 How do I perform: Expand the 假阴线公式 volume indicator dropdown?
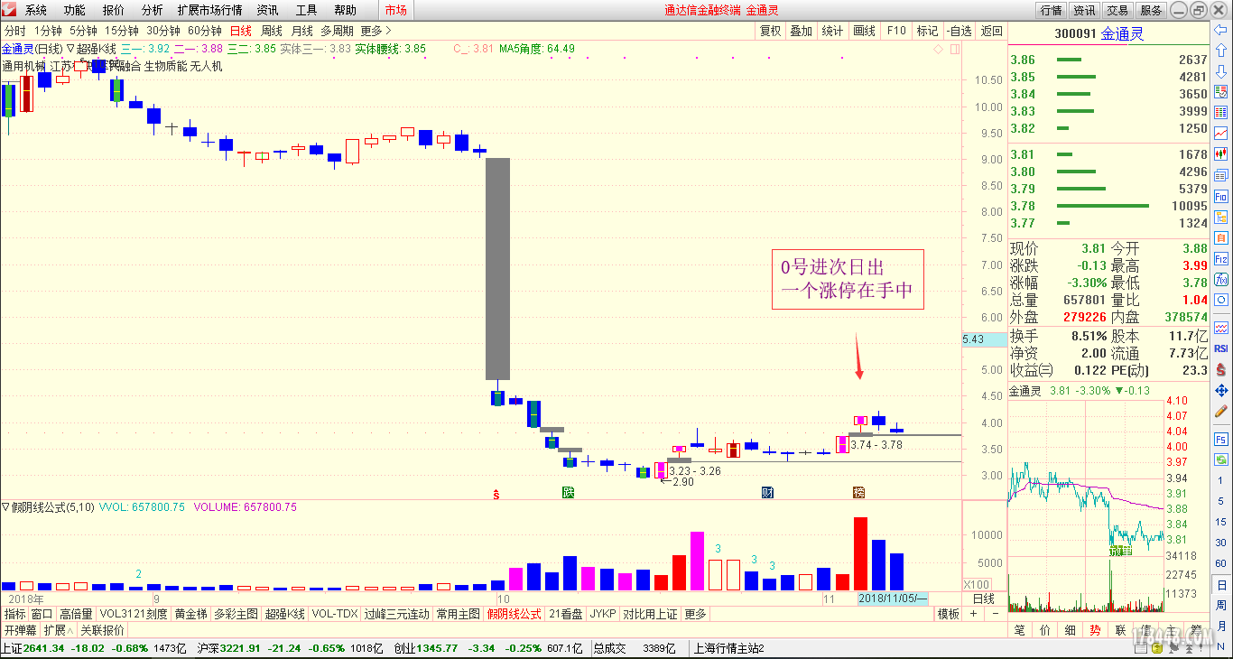point(5,507)
